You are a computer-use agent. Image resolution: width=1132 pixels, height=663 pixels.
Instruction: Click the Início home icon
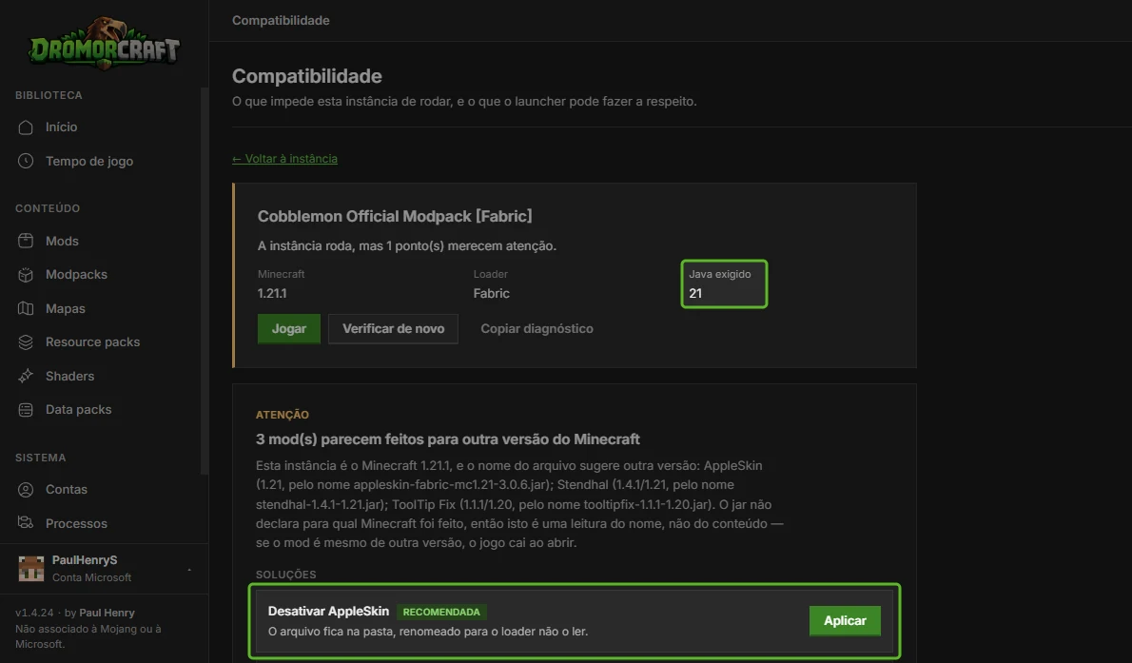click(x=26, y=127)
